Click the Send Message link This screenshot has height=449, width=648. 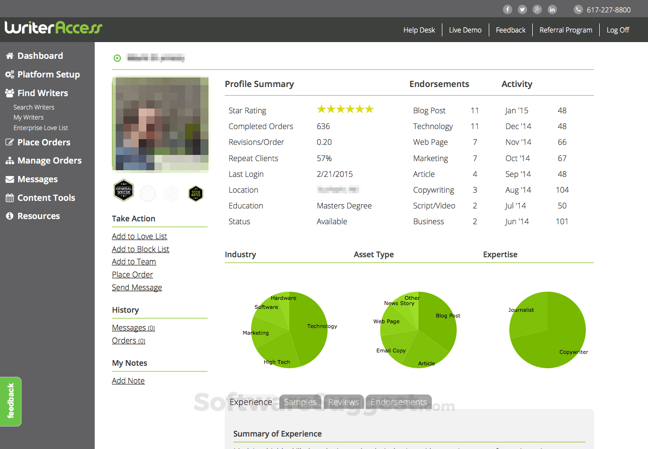(x=137, y=287)
